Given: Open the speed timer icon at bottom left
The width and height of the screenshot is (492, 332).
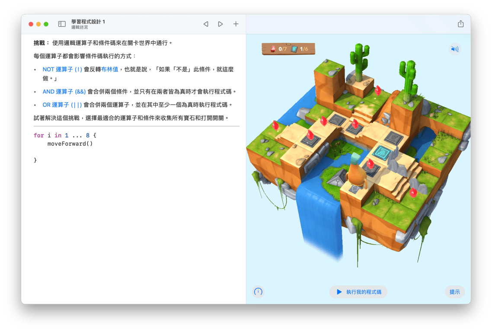Looking at the screenshot, I should point(258,292).
